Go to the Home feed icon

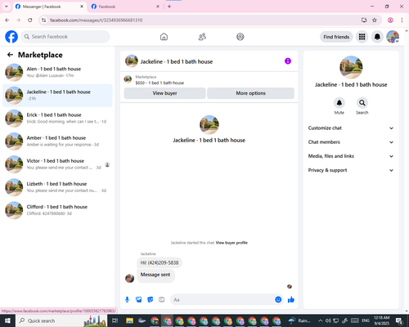point(164,37)
